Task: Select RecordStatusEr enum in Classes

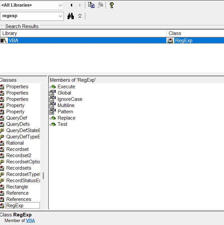Action: pos(23,181)
